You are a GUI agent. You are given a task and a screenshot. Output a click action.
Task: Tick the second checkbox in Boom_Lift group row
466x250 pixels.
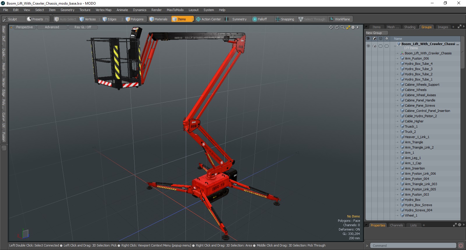[386, 46]
